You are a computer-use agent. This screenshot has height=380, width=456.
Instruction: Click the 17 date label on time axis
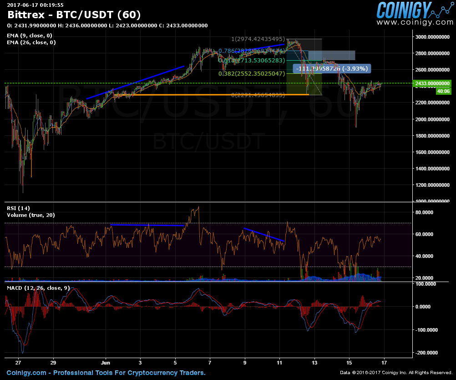384,363
